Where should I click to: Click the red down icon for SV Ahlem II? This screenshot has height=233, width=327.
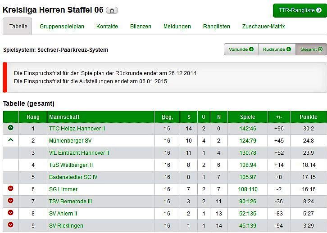coord(11,213)
